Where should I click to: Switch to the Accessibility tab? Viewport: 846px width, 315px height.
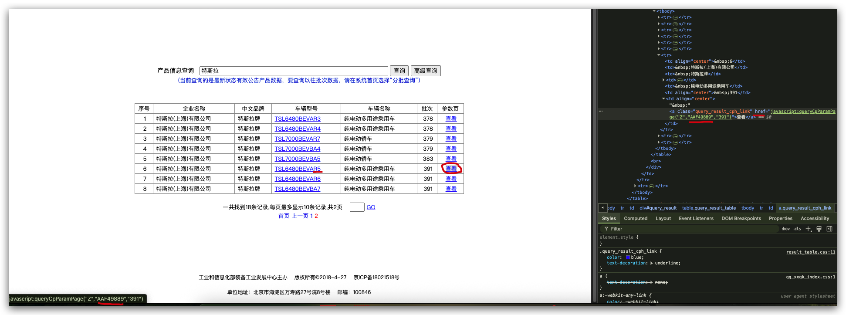coord(815,218)
